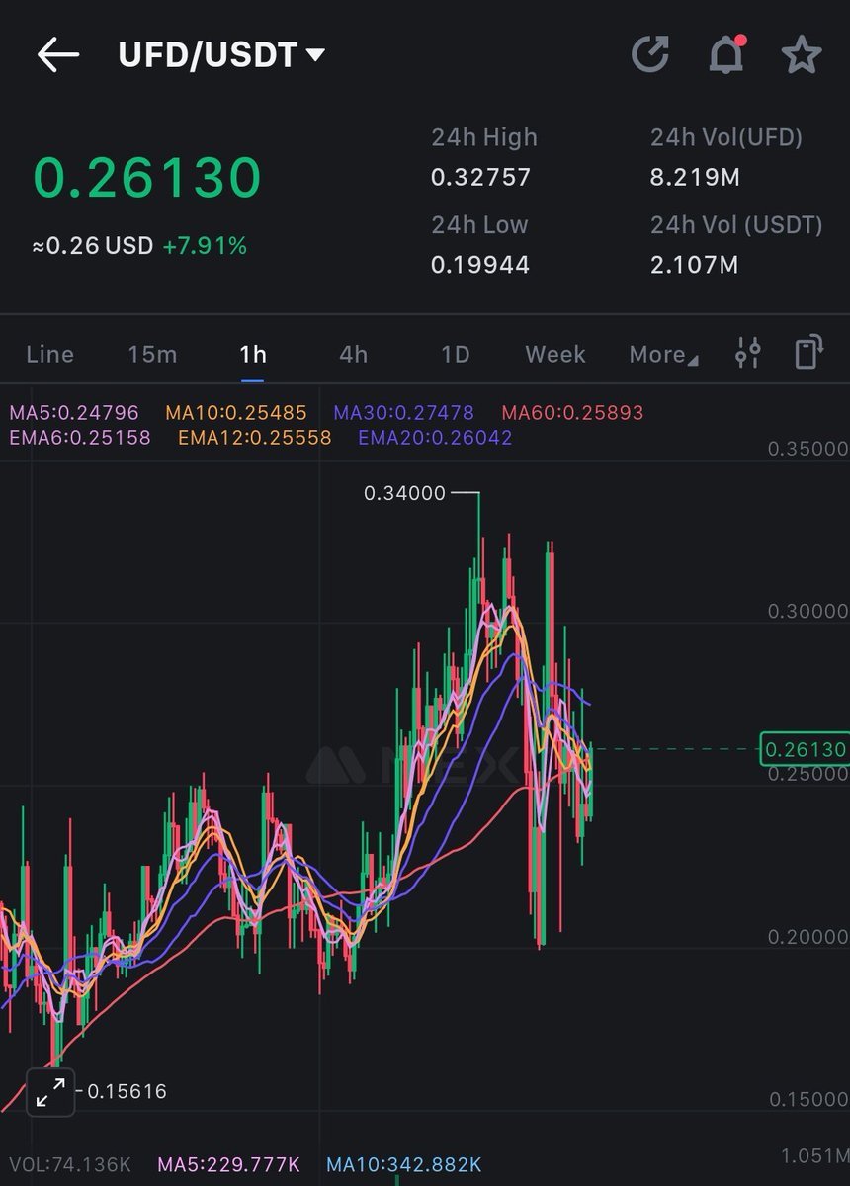Tap the current price tag 0.26130
Viewport: 850px width, 1186px height.
(805, 750)
